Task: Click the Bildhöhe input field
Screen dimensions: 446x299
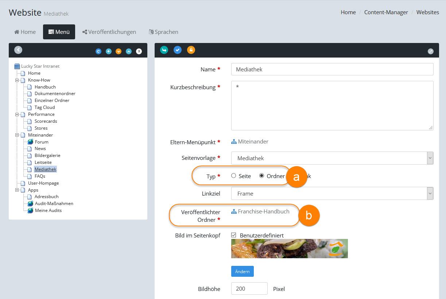Action: 249,288
